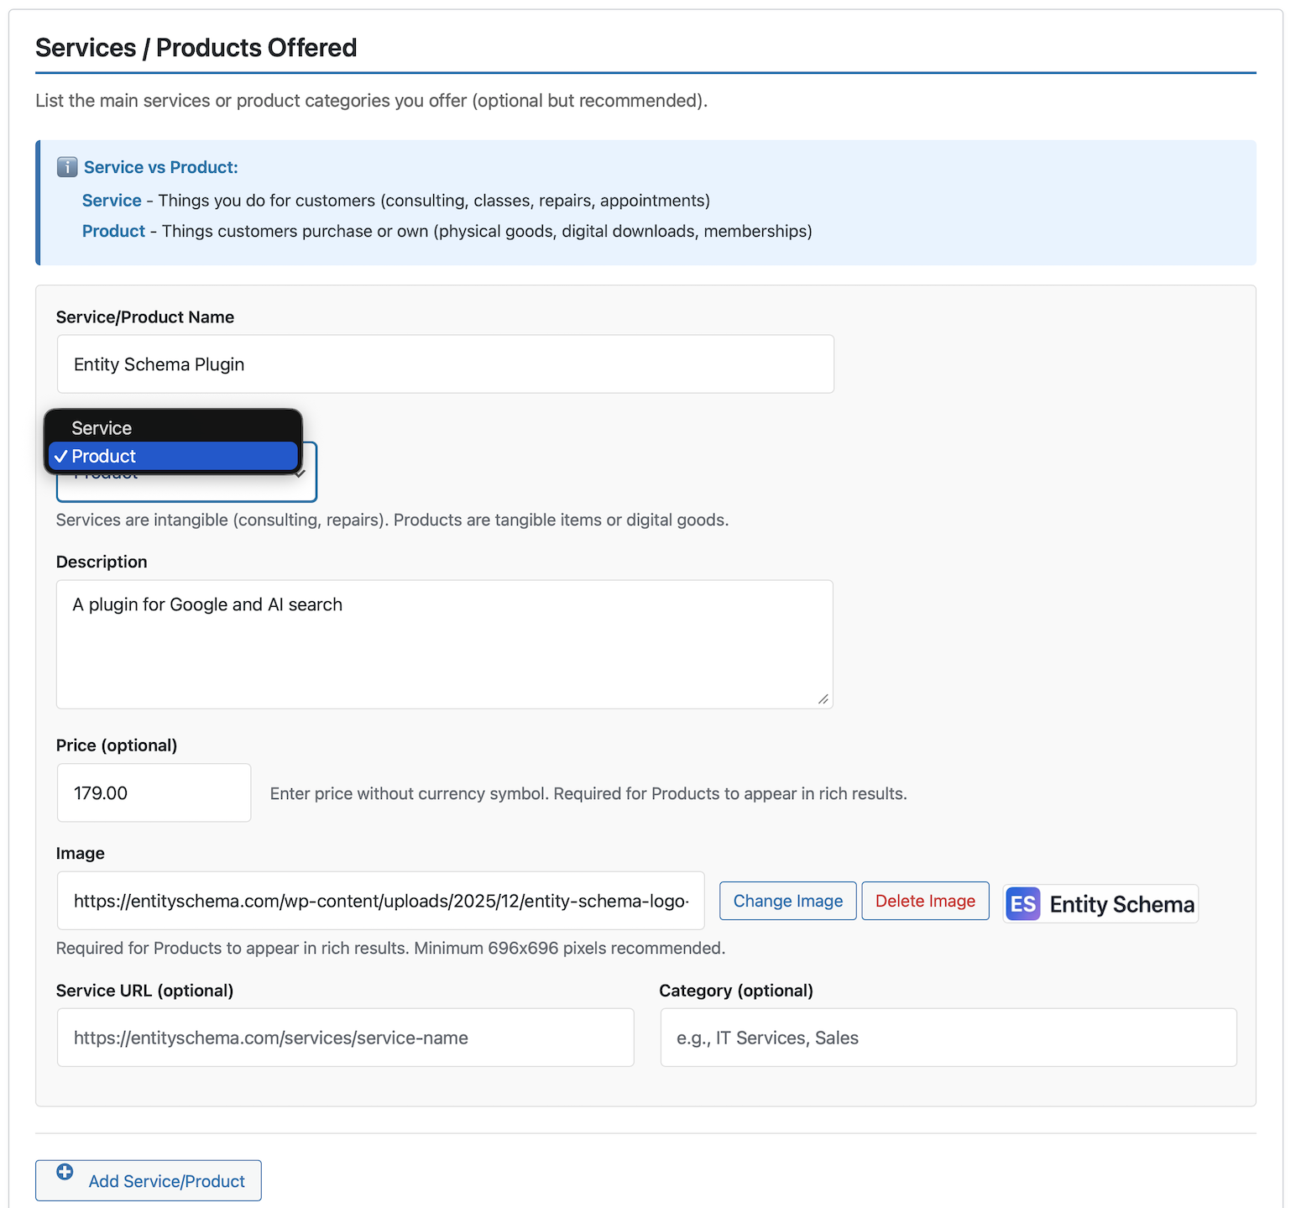Click the blue Service term in info box
This screenshot has width=1296, height=1208.
[112, 201]
